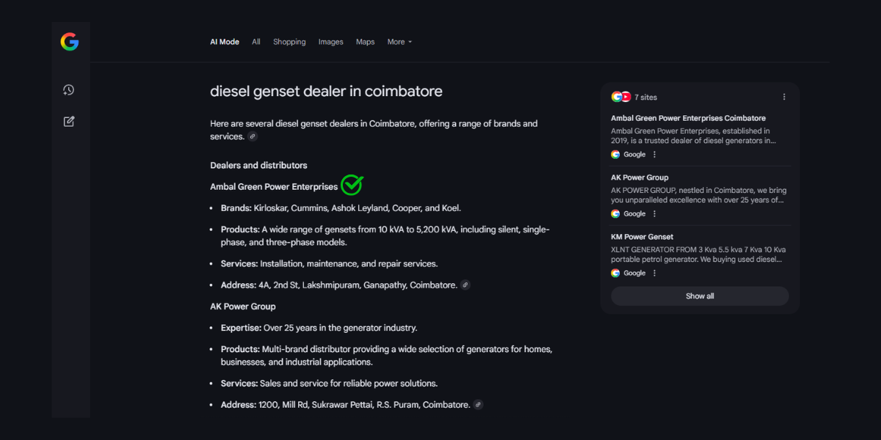Open the options menu for the AK Power Group source
The width and height of the screenshot is (881, 440).
tap(655, 214)
